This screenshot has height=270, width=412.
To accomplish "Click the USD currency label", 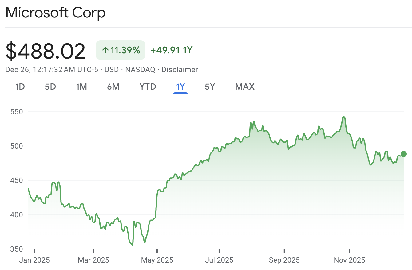I will pyautogui.click(x=112, y=70).
